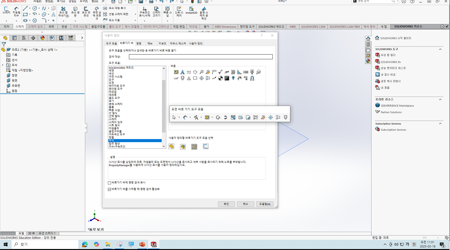Click the 요소 대칭 복사 mirror icon

pyautogui.click(x=105, y=8)
